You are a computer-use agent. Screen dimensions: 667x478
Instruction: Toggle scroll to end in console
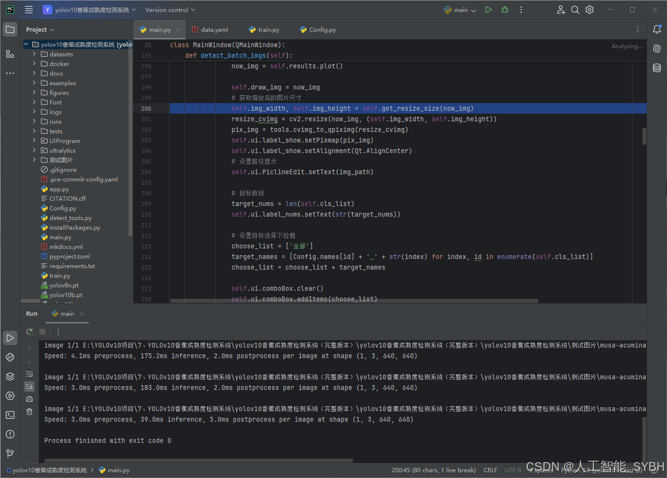(29, 387)
